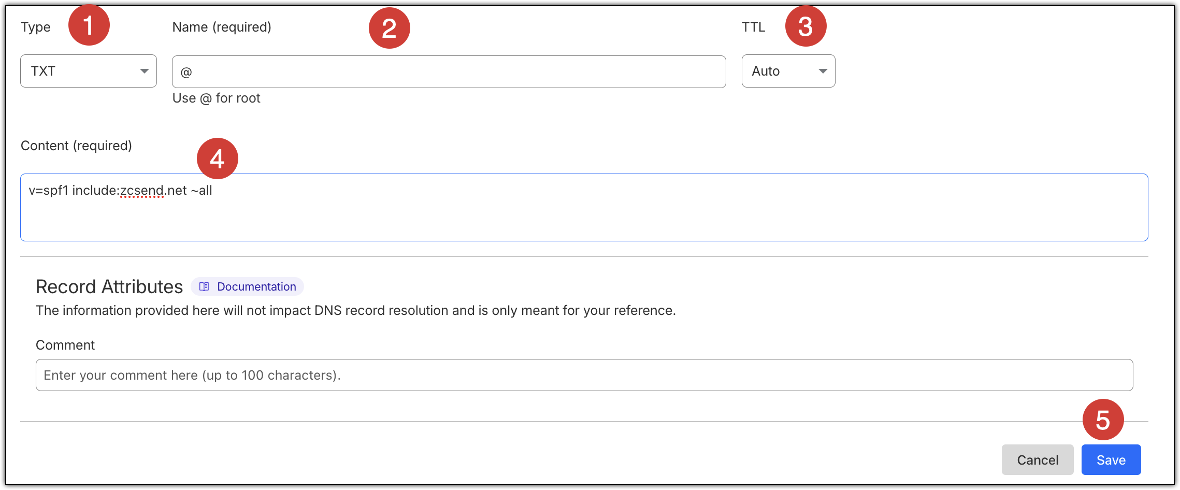1180x490 pixels.
Task: Open the record Type dropdown showing TXT
Action: [89, 71]
